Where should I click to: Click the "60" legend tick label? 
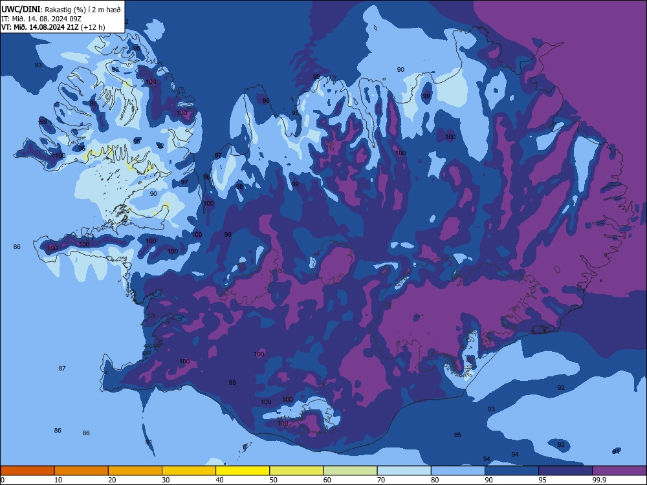[327, 480]
